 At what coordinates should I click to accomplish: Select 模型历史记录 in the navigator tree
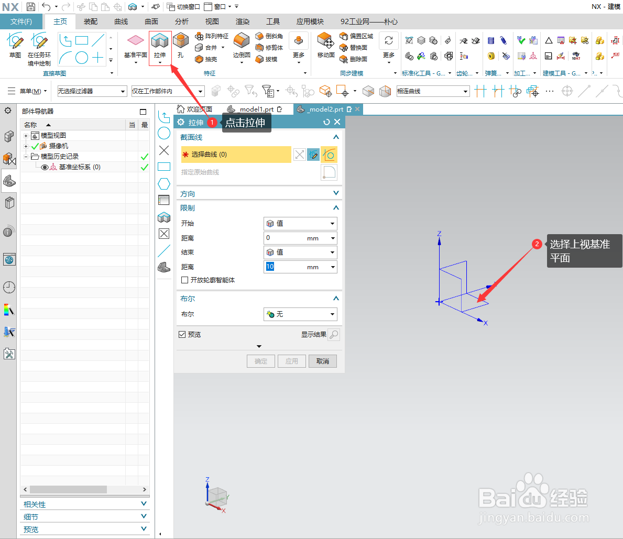[60, 157]
